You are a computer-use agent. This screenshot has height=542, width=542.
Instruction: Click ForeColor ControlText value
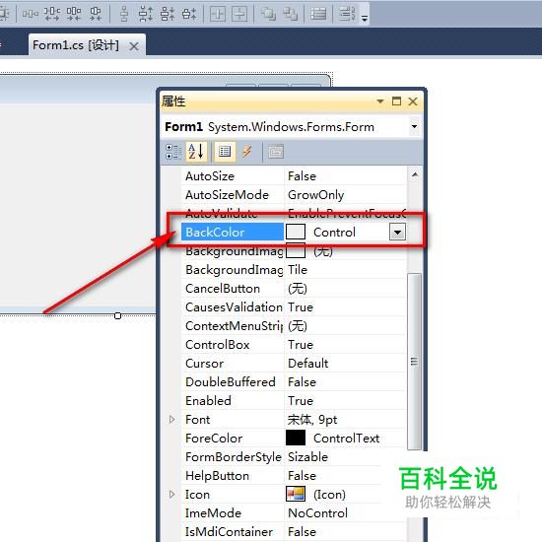pos(346,439)
